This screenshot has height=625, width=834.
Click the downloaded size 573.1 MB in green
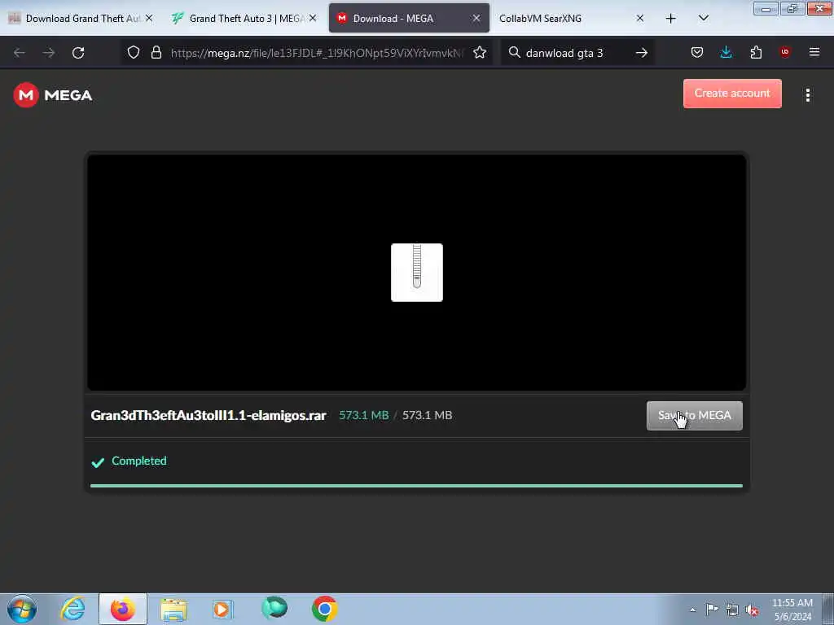[x=364, y=416]
